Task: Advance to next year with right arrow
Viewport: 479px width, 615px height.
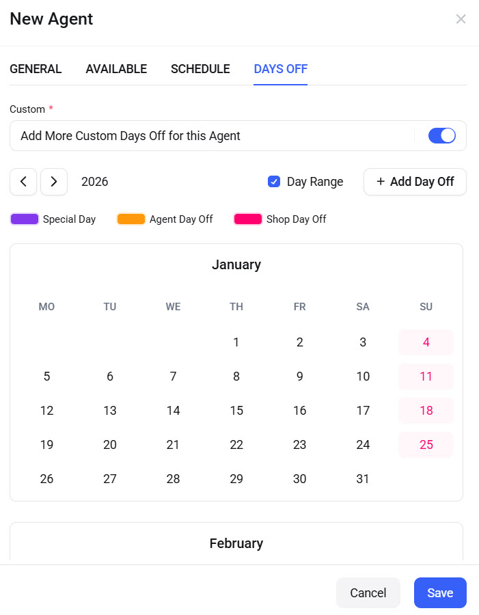Action: coord(54,182)
